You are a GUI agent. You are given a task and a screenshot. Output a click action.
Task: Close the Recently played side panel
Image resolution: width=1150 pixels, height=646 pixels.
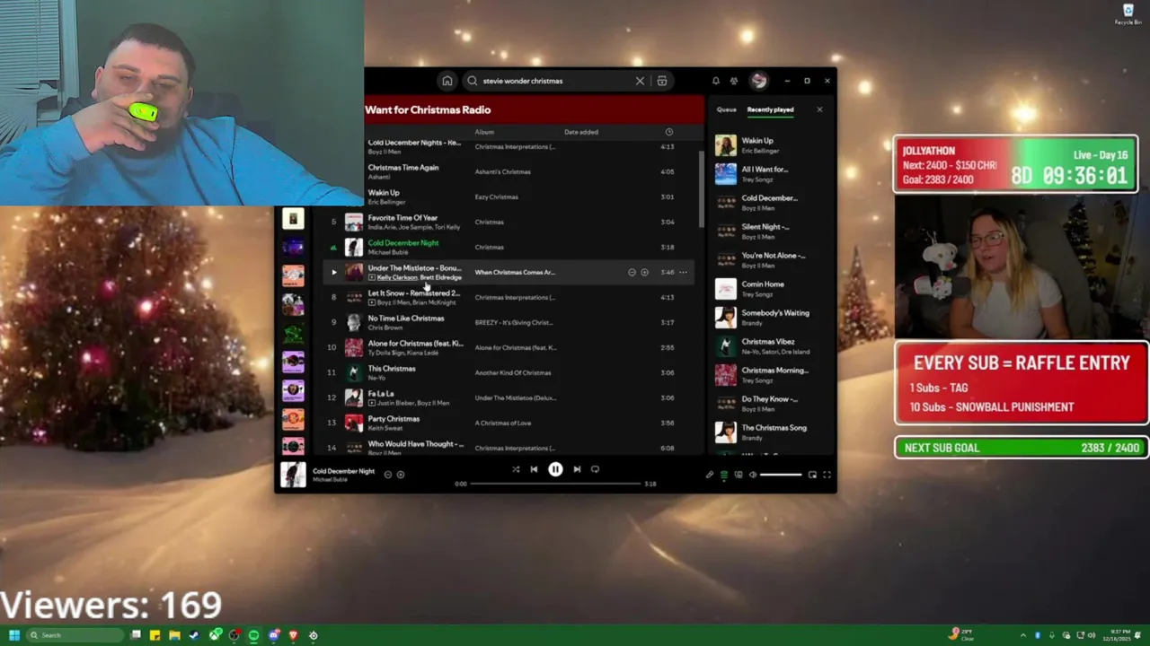[x=819, y=109]
